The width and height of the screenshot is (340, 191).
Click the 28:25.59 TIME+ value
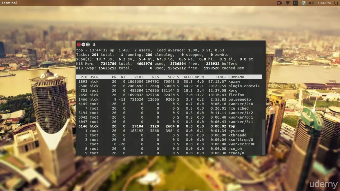point(217,86)
